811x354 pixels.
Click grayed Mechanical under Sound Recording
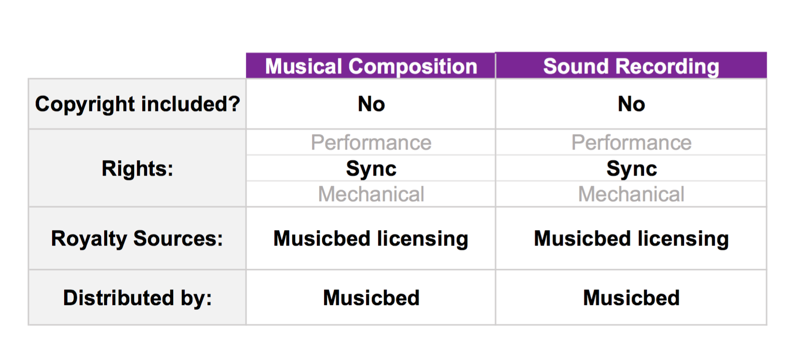point(631,194)
